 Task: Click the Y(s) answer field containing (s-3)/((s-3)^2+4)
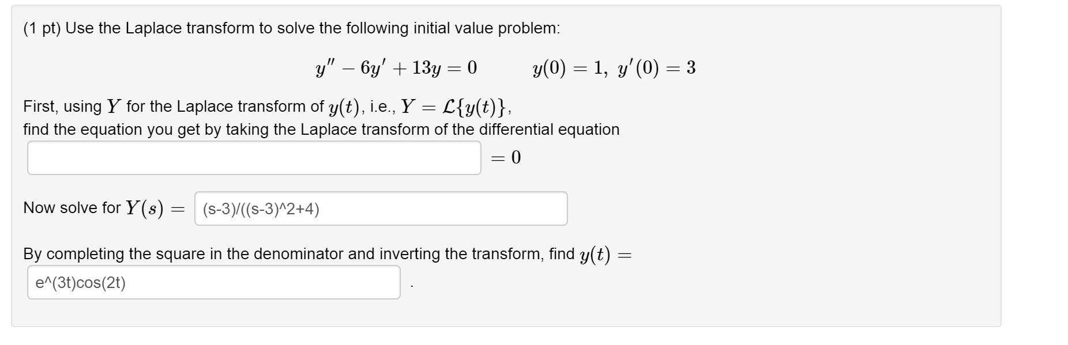381,208
